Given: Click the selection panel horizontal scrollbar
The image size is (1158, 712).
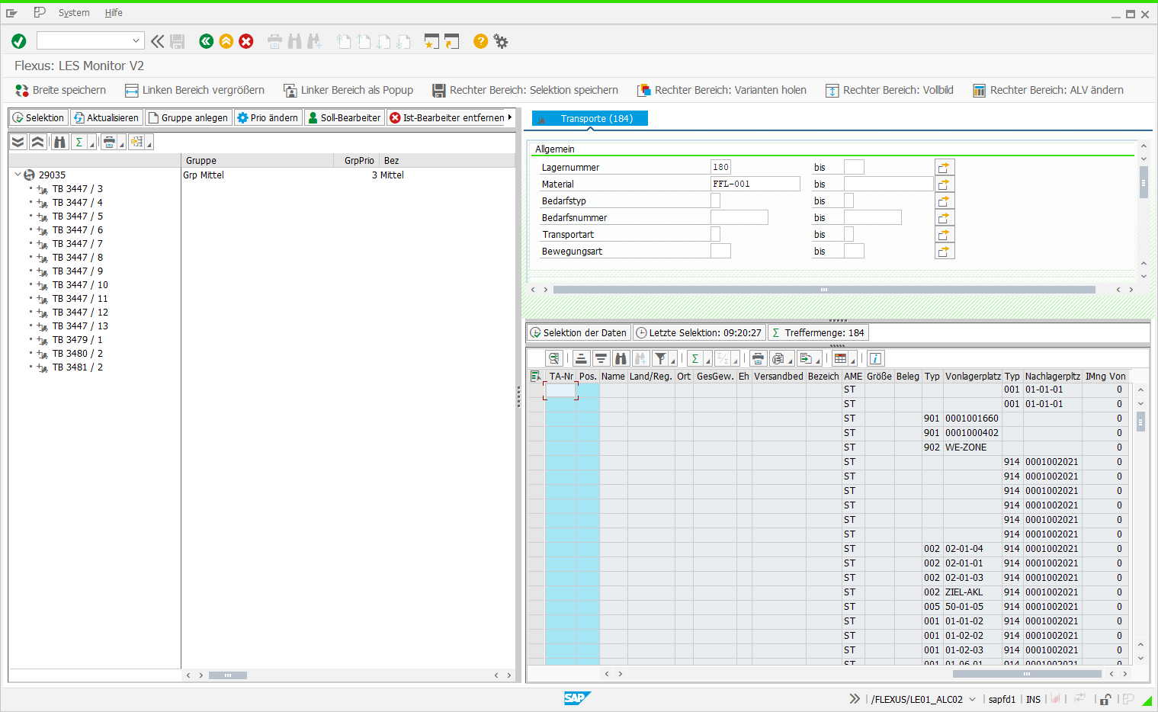Looking at the screenshot, I should [x=824, y=290].
